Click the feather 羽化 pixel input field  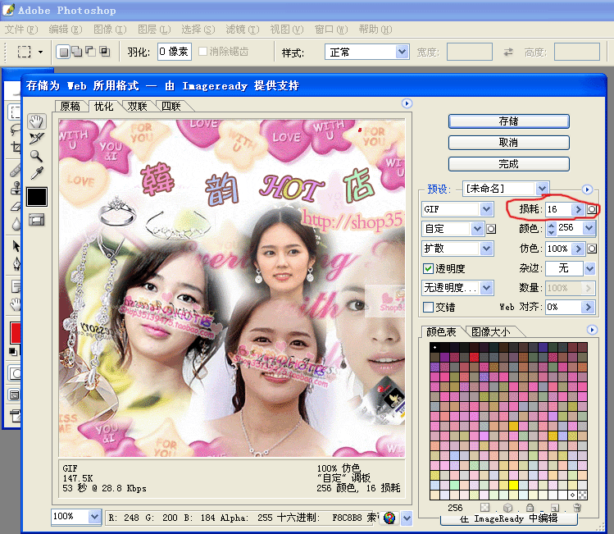tap(175, 52)
